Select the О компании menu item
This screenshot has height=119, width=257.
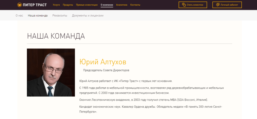pos(107,5)
